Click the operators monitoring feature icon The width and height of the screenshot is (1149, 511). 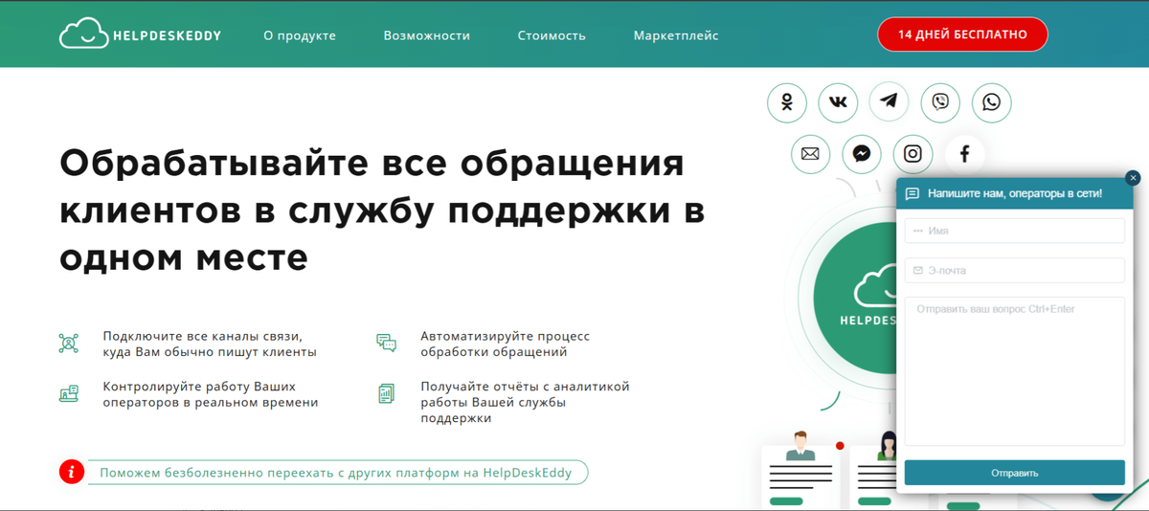(x=69, y=393)
